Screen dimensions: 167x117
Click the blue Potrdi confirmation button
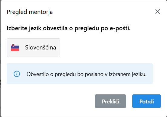click(x=146, y=101)
